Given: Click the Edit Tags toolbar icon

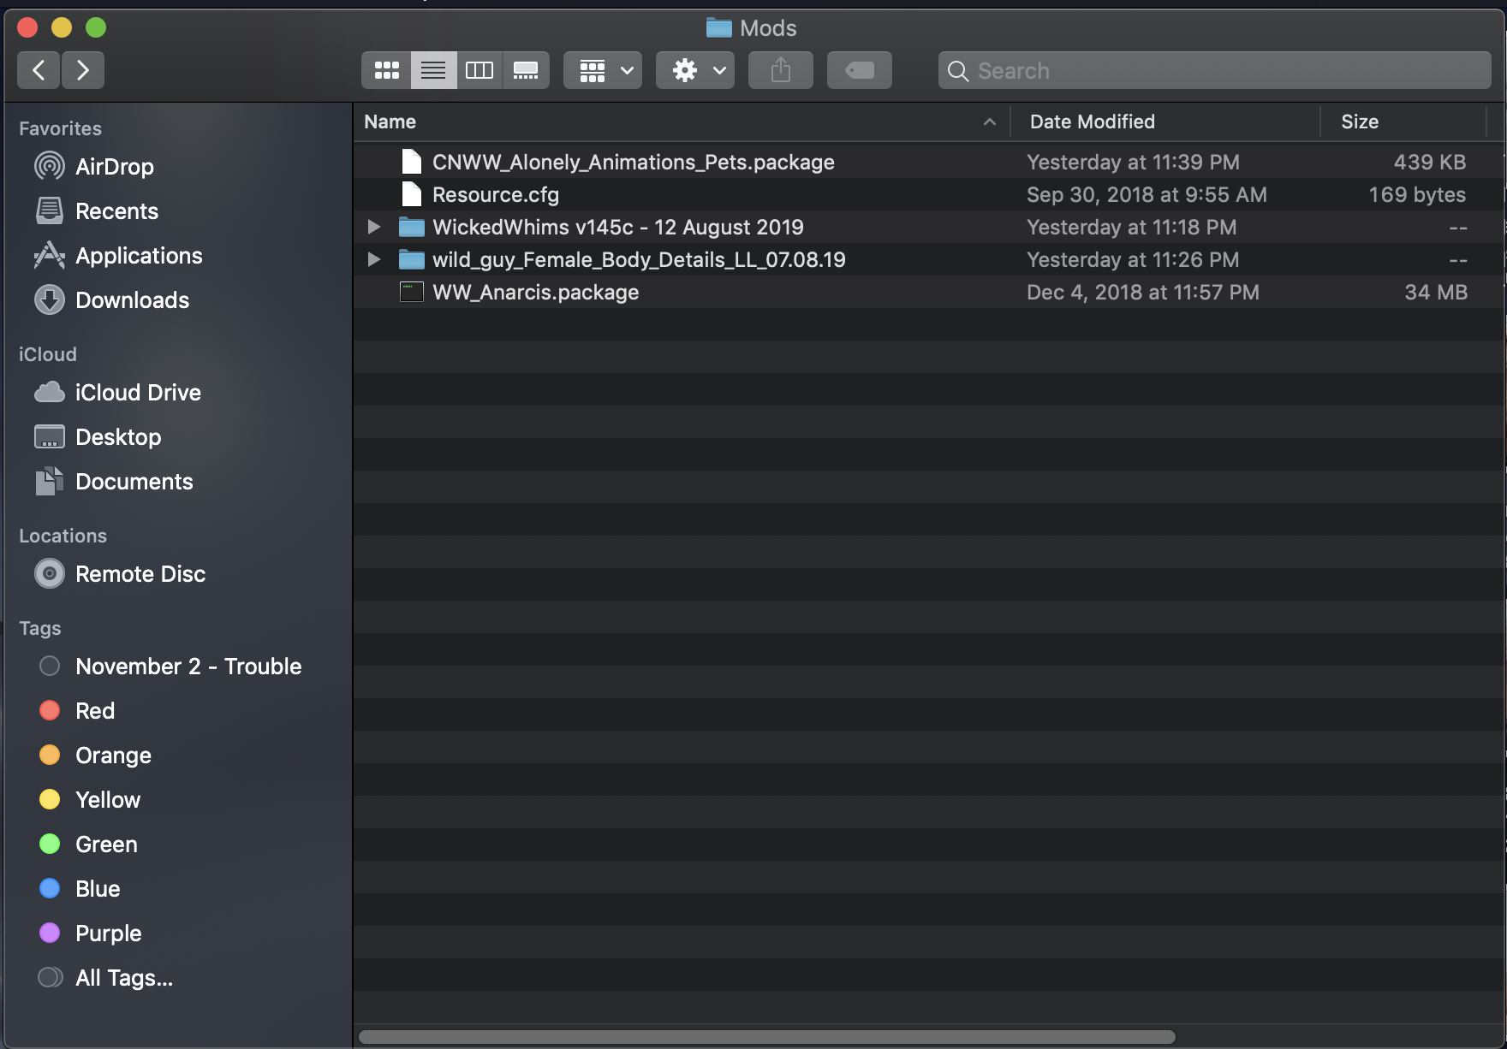Looking at the screenshot, I should (859, 70).
